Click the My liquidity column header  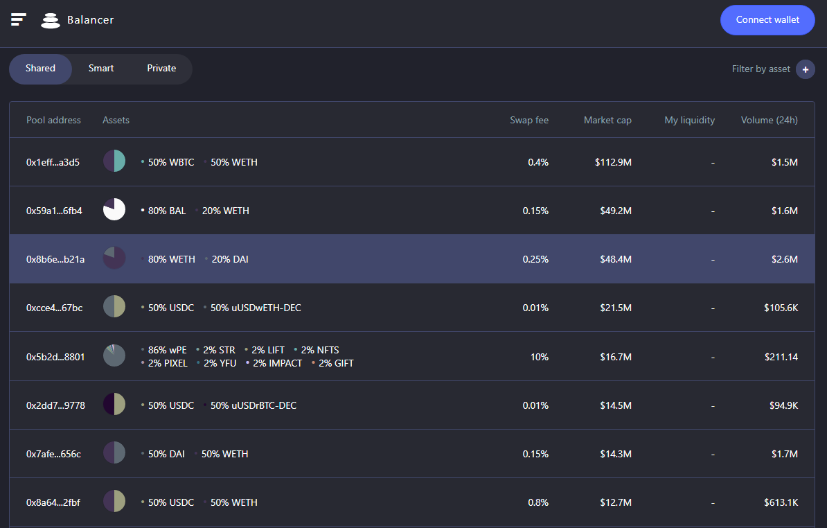690,121
